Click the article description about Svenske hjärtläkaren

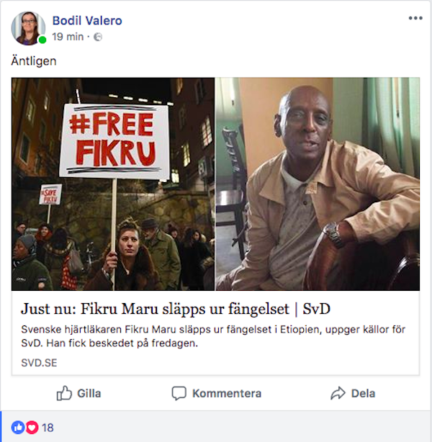point(213,336)
